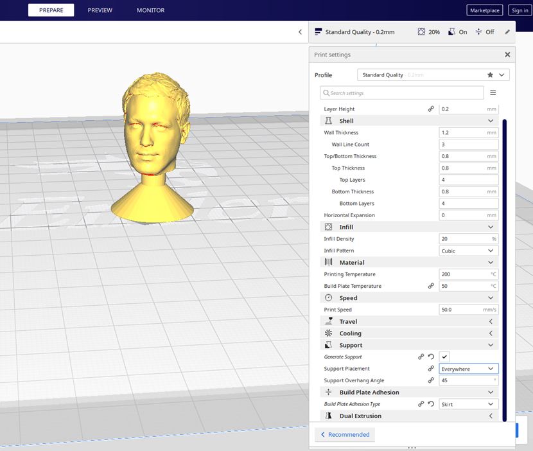Image resolution: width=533 pixels, height=451 pixels.
Task: Collapse the Shell section
Action: click(491, 121)
